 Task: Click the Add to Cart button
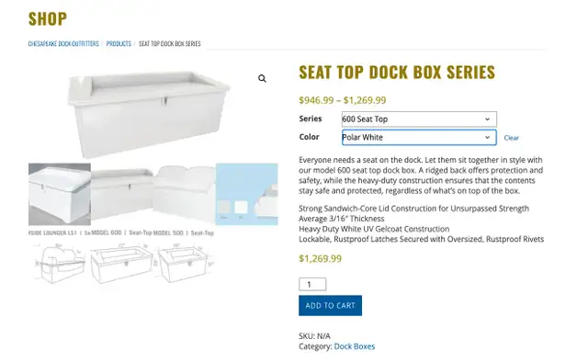[x=330, y=305]
